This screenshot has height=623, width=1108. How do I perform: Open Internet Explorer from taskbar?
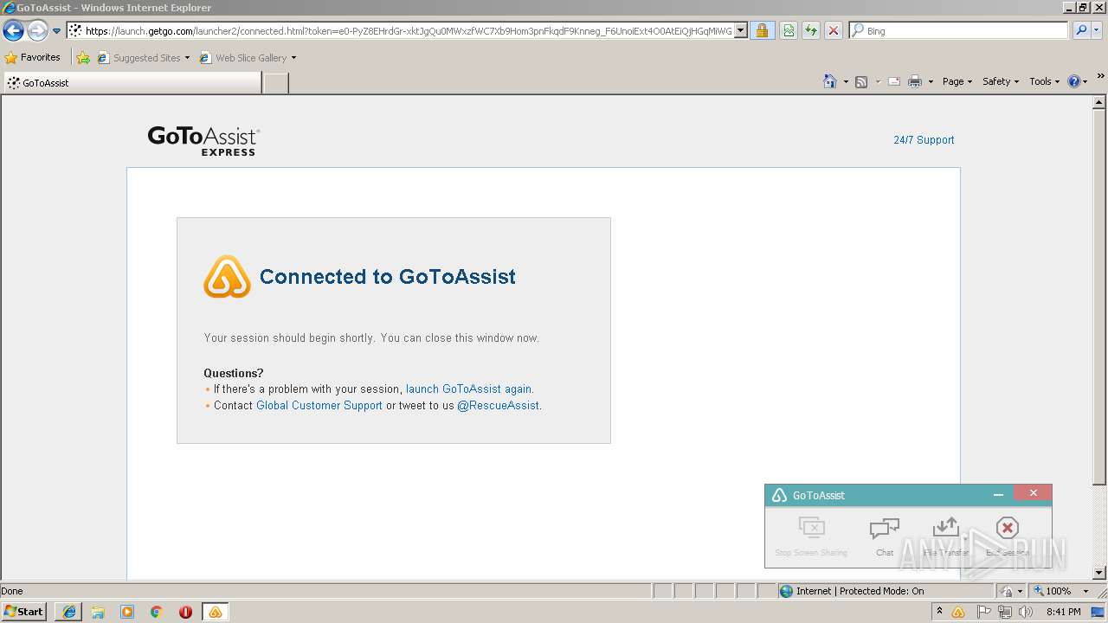69,612
